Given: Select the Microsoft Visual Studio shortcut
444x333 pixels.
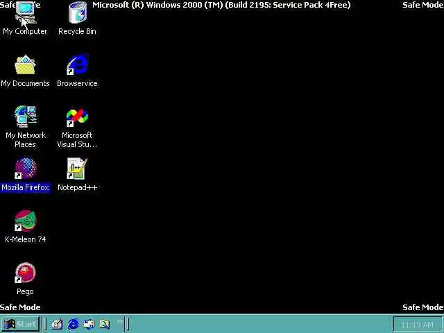Looking at the screenshot, I should [x=77, y=117].
